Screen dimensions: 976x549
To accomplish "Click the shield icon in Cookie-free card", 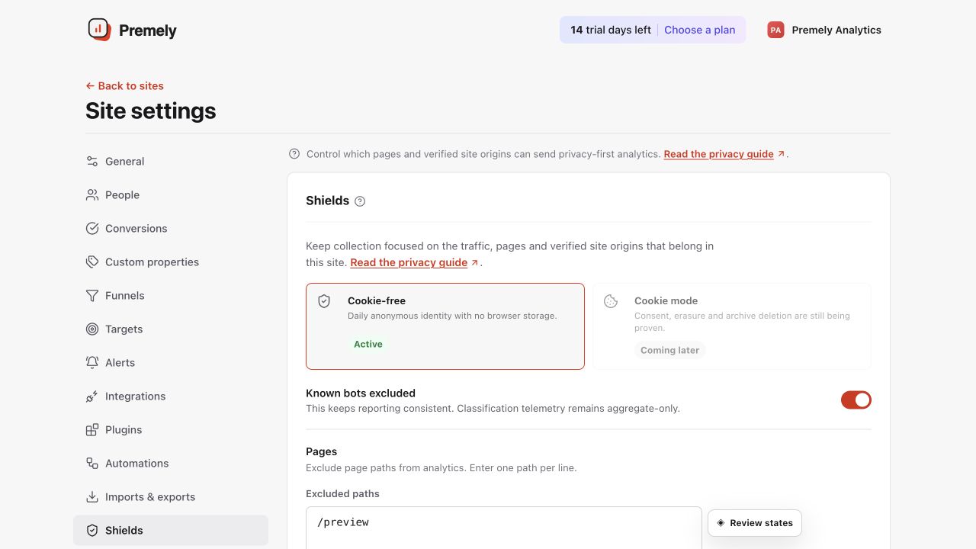I will click(x=324, y=301).
